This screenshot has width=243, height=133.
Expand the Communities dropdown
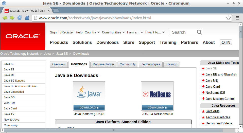[x=113, y=32]
